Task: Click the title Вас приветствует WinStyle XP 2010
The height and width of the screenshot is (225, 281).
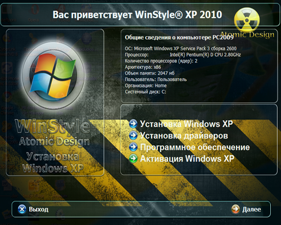Action: click(x=137, y=15)
